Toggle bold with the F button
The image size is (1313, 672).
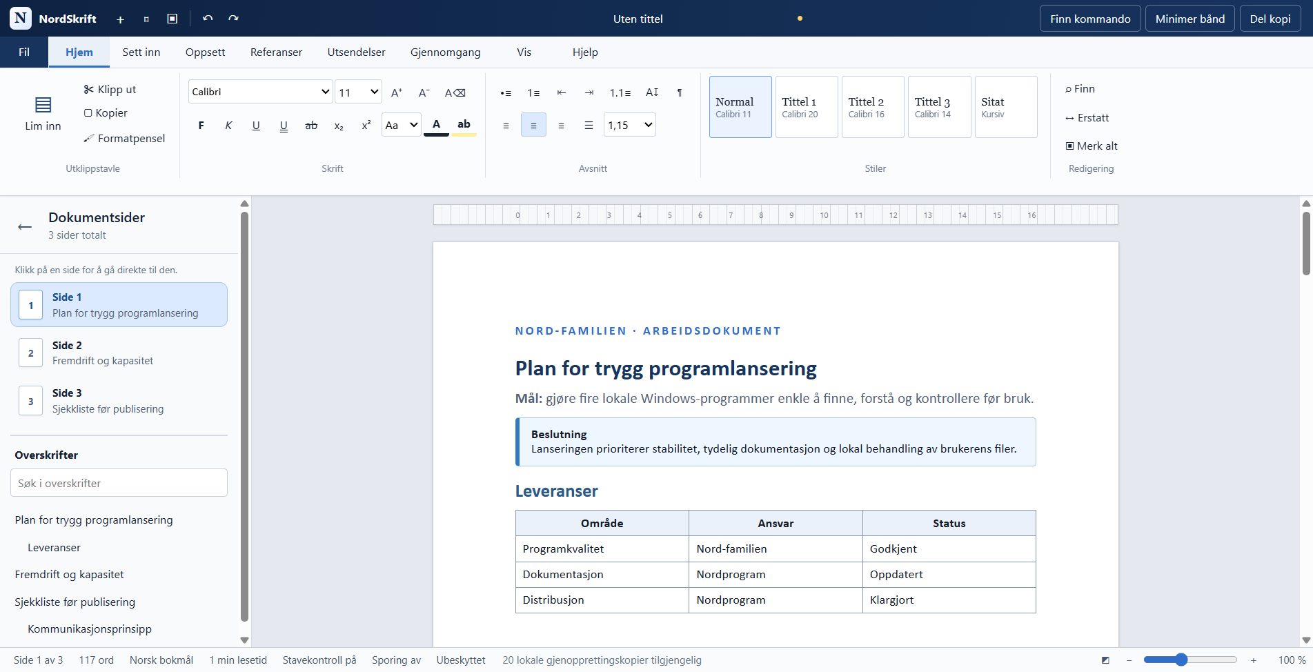tap(201, 125)
